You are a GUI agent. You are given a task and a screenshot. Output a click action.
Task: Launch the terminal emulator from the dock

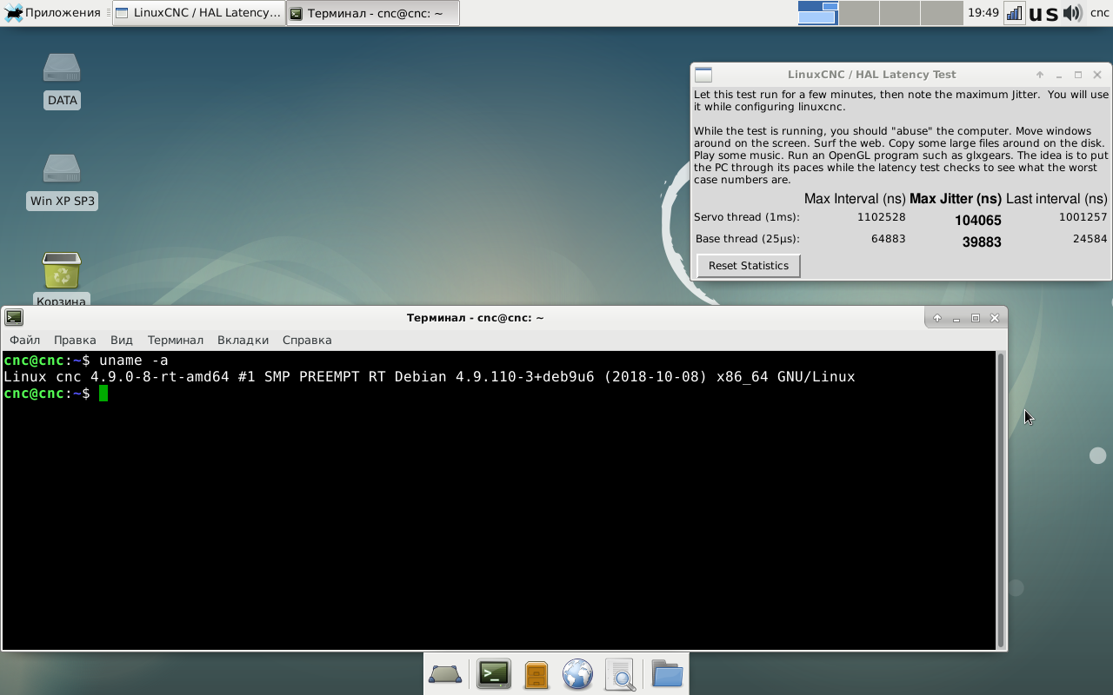[x=494, y=674]
